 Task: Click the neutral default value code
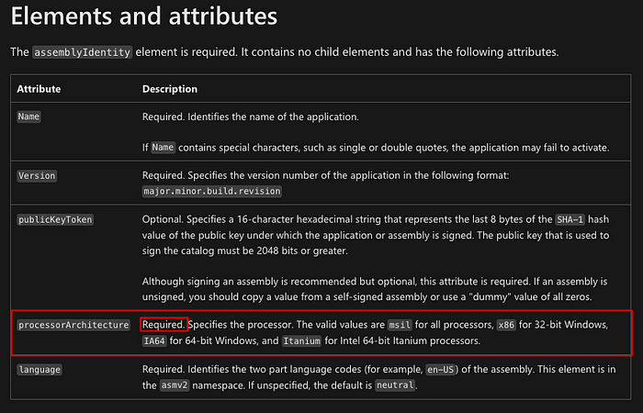[x=396, y=385]
